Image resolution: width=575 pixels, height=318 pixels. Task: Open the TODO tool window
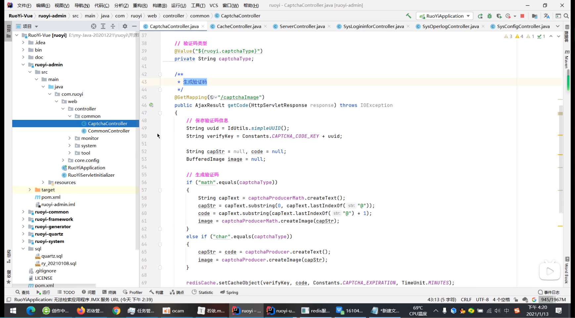(66, 292)
